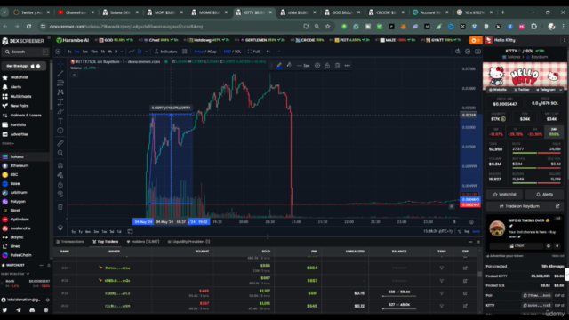The image size is (569, 320).
Task: Open Filter transactions for rank #37
Action: point(442,268)
